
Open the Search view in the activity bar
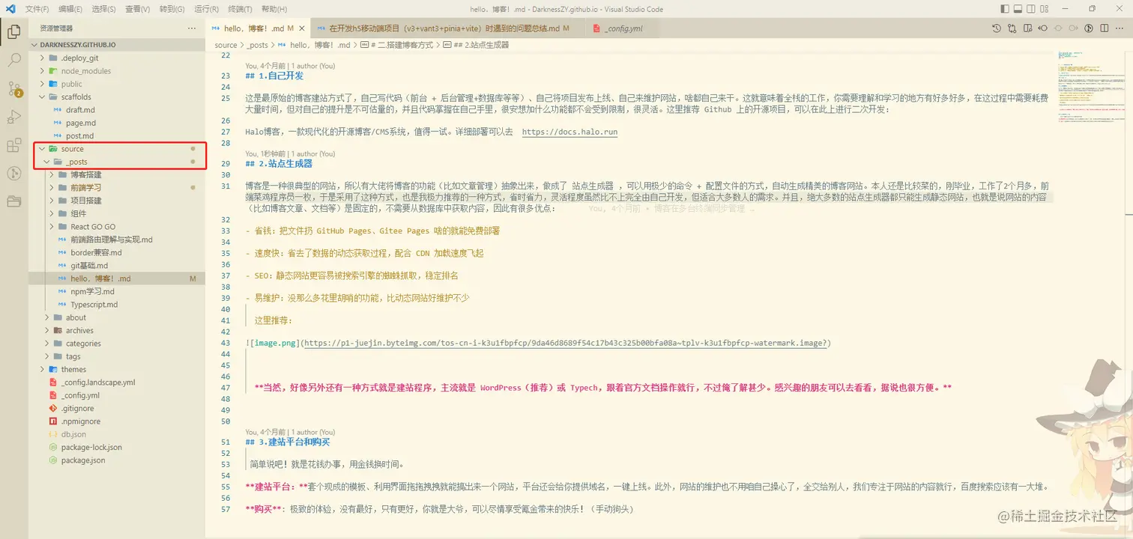click(x=13, y=61)
